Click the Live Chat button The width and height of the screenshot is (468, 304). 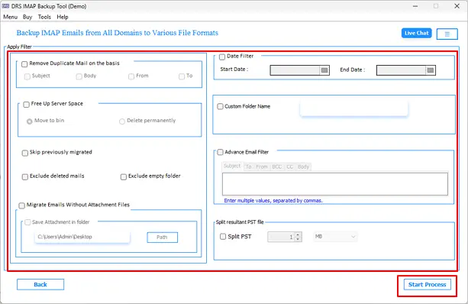coord(416,33)
